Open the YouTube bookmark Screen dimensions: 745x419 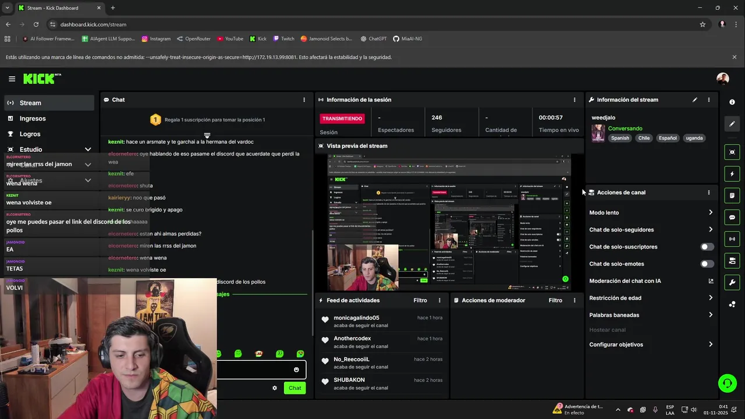click(230, 39)
